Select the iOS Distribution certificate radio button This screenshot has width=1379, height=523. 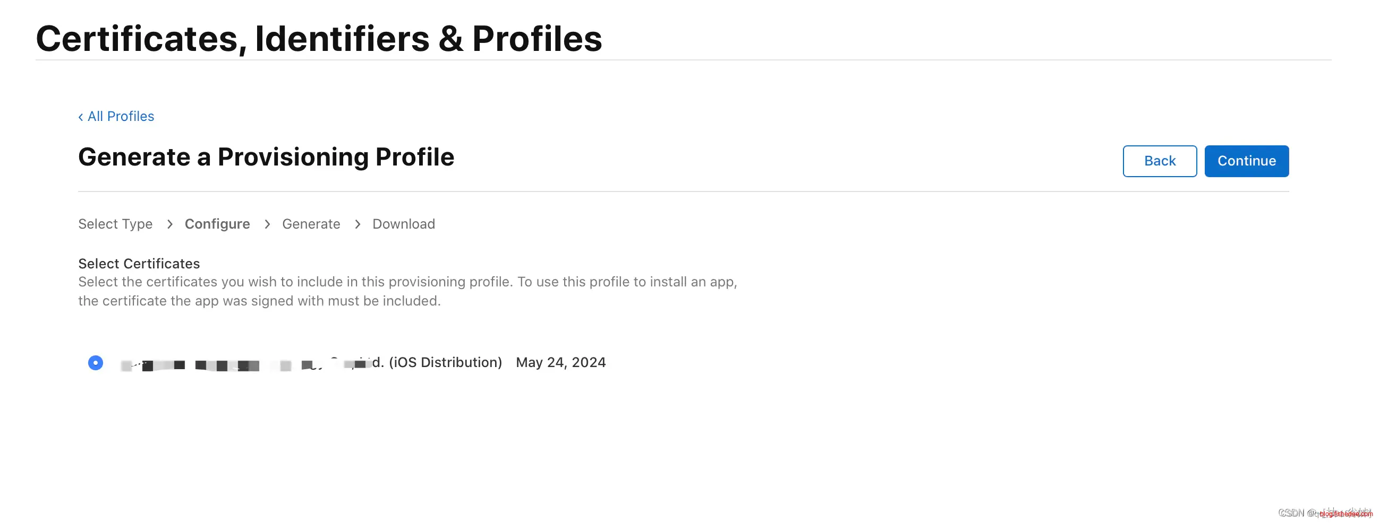point(95,363)
